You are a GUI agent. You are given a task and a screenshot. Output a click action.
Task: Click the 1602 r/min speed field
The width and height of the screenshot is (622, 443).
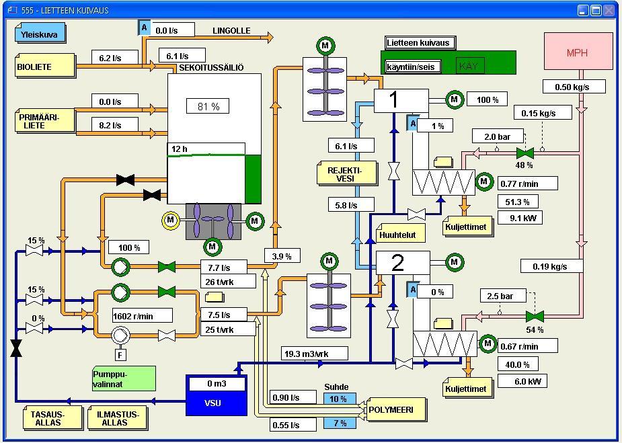pyautogui.click(x=143, y=316)
